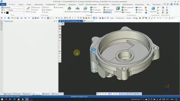The image size is (180, 101).
Task: Click the 3D Профиль button
Action: pos(47,10)
